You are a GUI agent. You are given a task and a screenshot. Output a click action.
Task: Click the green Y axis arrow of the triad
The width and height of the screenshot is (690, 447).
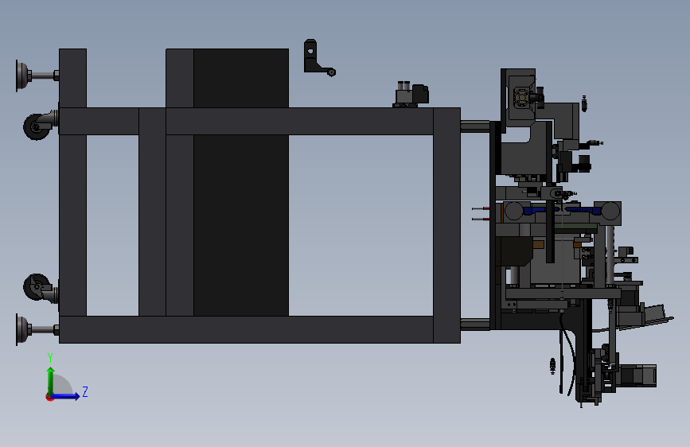pos(51,381)
